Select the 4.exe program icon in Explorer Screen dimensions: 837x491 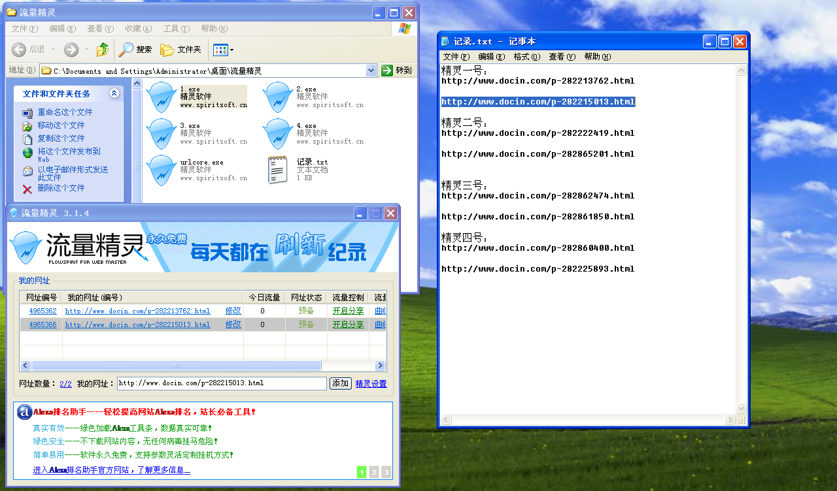pyautogui.click(x=277, y=133)
